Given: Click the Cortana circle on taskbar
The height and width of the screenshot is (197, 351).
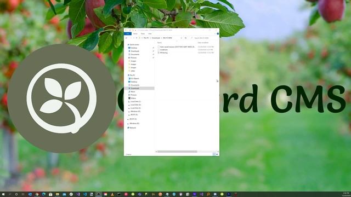Looking at the screenshot, I should pos(16,194).
